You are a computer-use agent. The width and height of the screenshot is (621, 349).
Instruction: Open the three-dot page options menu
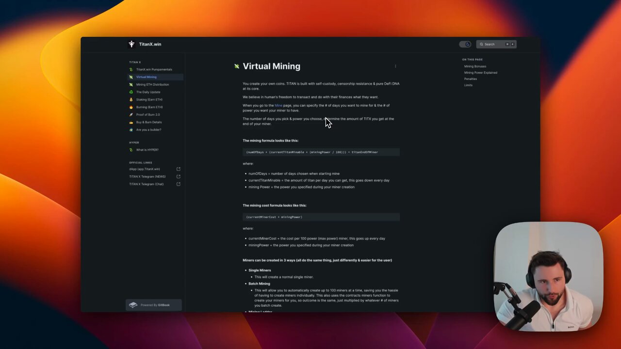395,66
